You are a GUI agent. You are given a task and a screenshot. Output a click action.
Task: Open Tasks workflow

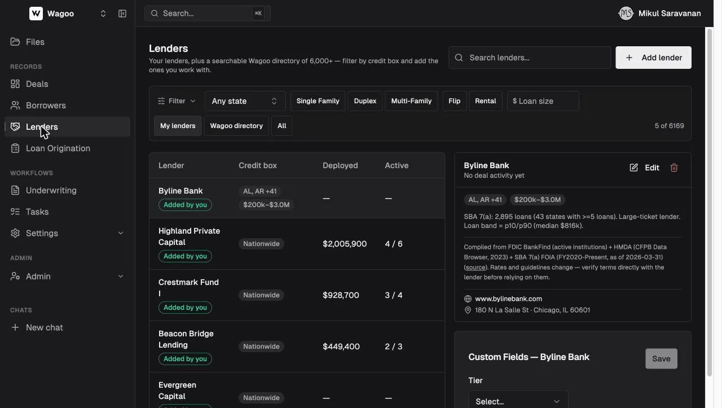67,212
